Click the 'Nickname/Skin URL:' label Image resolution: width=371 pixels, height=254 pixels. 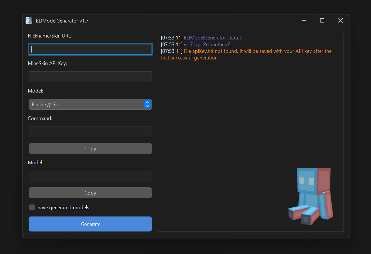50,36
